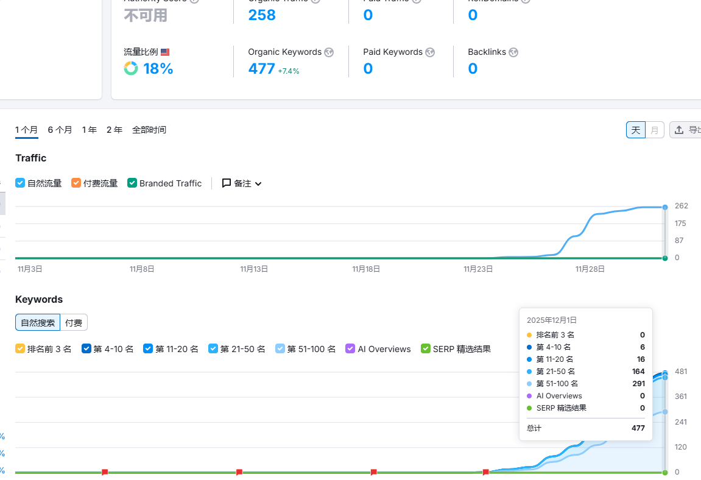Viewport: 701px width, 480px height.
Task: Switch chart granularity to 月
Action: (655, 130)
